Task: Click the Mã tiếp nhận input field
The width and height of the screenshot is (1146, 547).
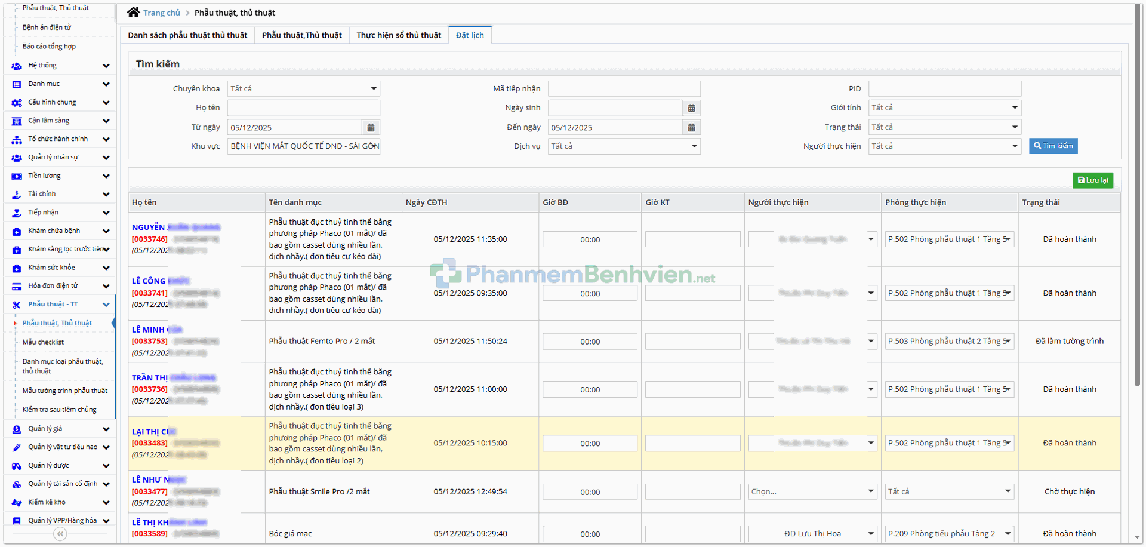Action: [x=624, y=89]
